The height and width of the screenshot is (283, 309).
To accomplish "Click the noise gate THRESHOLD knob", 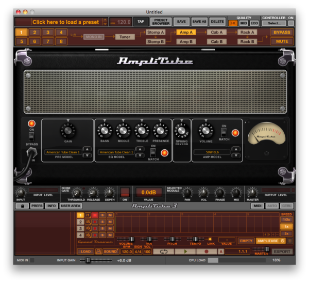I will (x=77, y=193).
